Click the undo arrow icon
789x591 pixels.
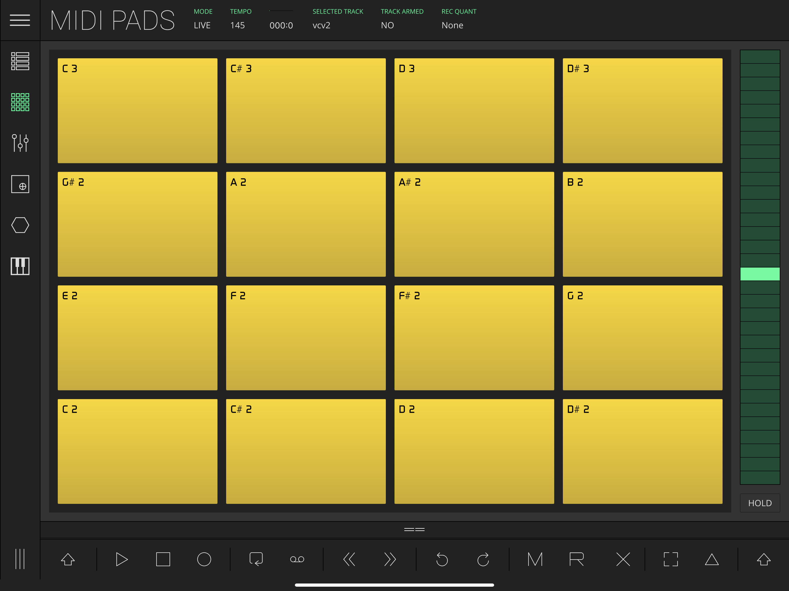coord(442,559)
